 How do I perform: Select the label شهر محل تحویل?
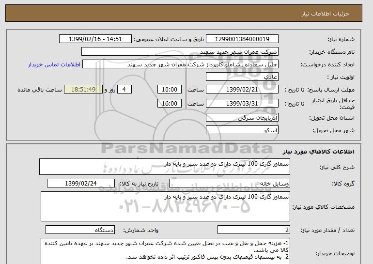[333, 131]
